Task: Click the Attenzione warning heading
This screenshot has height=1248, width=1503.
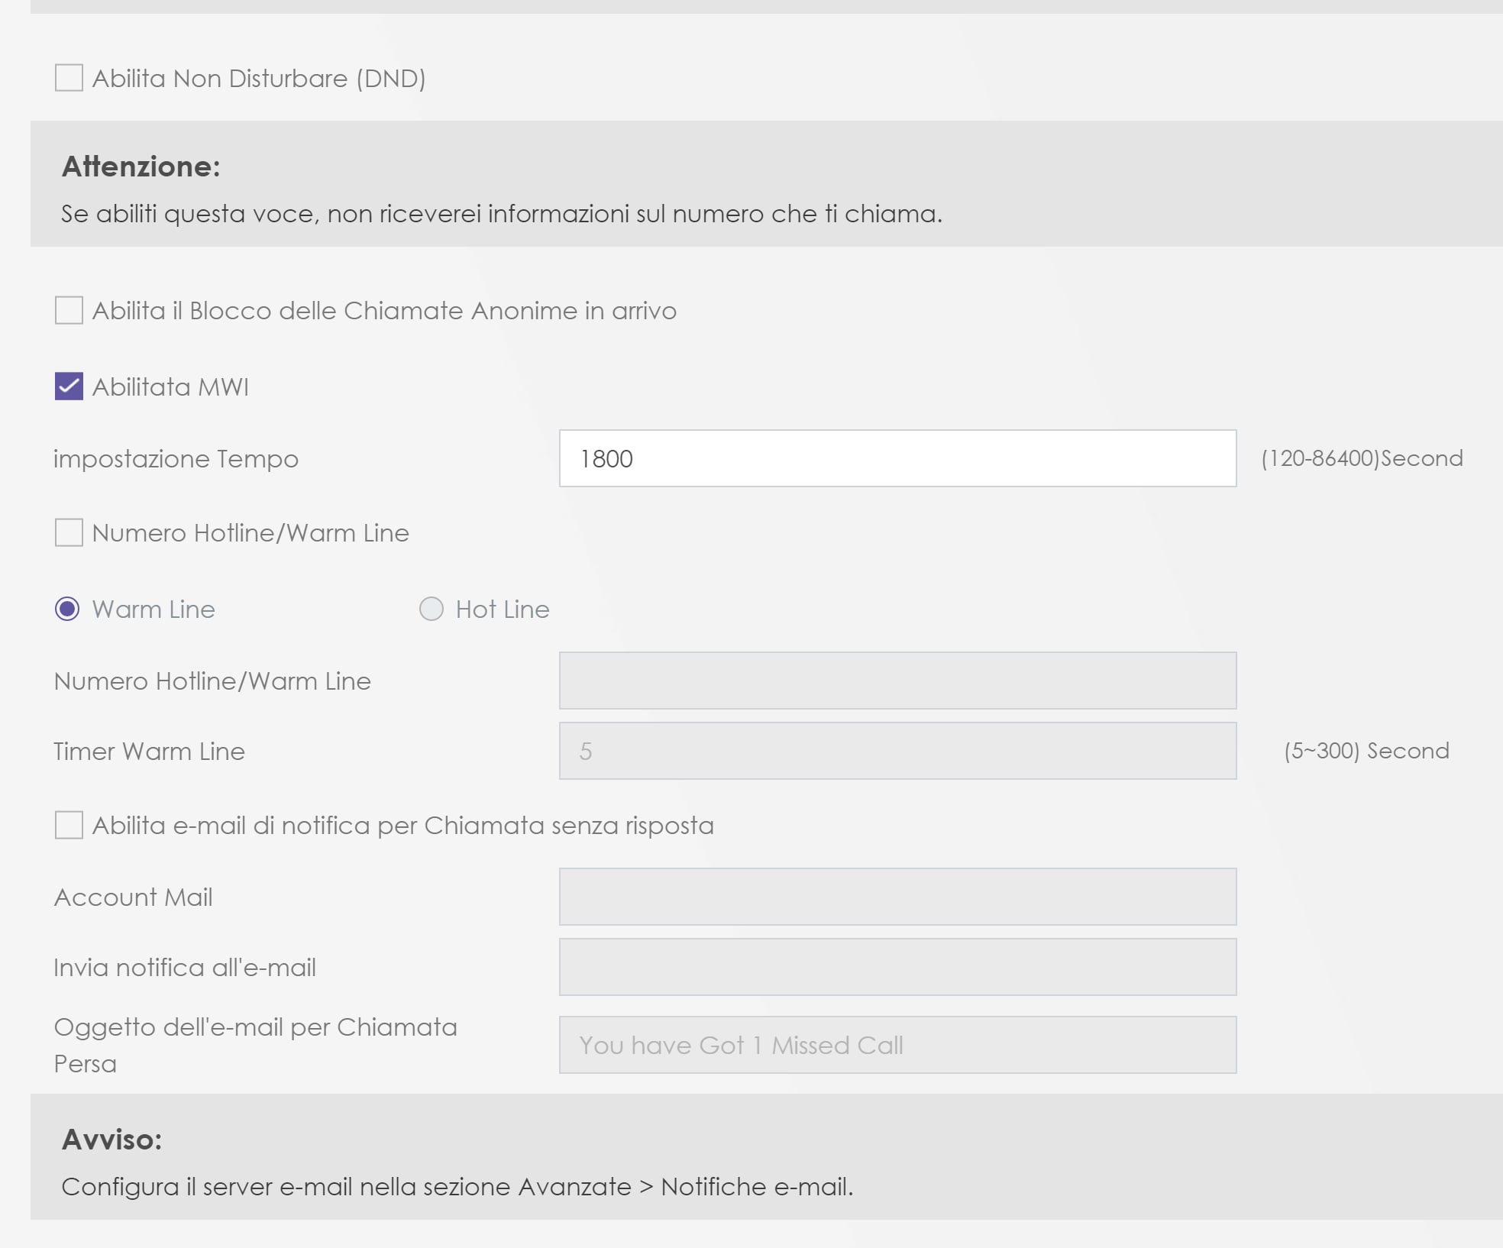Action: pyautogui.click(x=141, y=167)
